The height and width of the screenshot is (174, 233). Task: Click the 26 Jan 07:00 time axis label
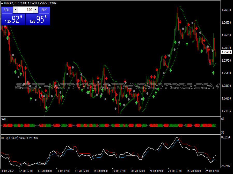pos(212,171)
